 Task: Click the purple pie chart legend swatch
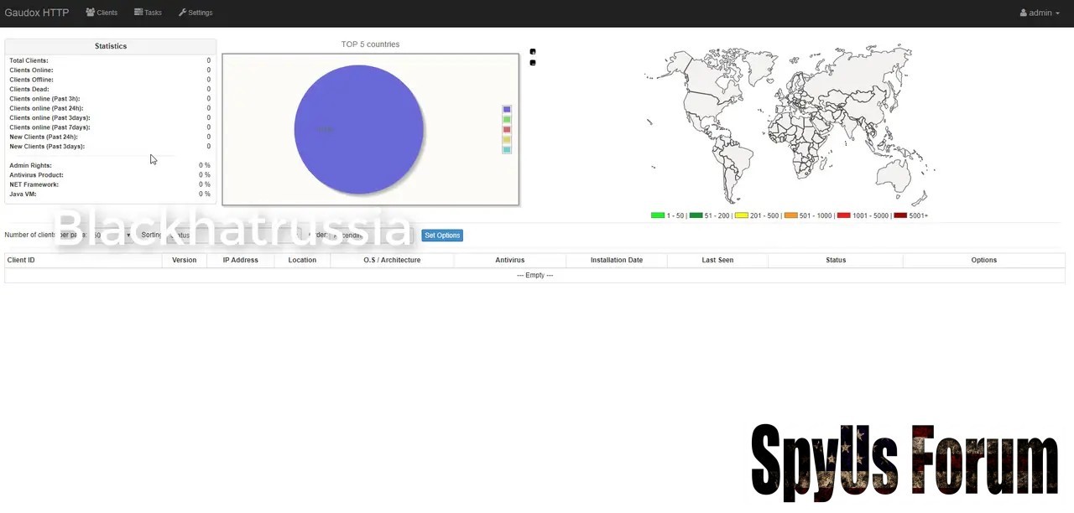[x=506, y=110]
